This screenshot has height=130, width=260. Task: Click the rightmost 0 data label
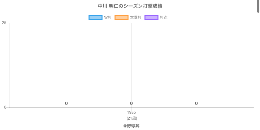(196, 103)
